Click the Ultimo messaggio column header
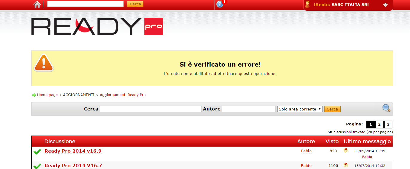410x169 pixels. pos(367,142)
